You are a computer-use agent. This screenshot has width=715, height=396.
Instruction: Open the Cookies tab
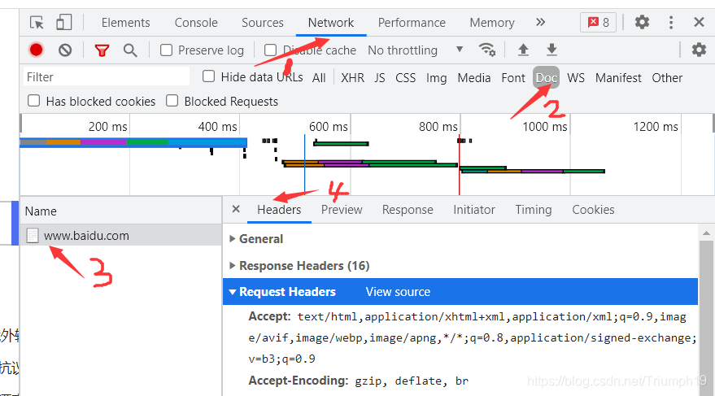pos(593,210)
